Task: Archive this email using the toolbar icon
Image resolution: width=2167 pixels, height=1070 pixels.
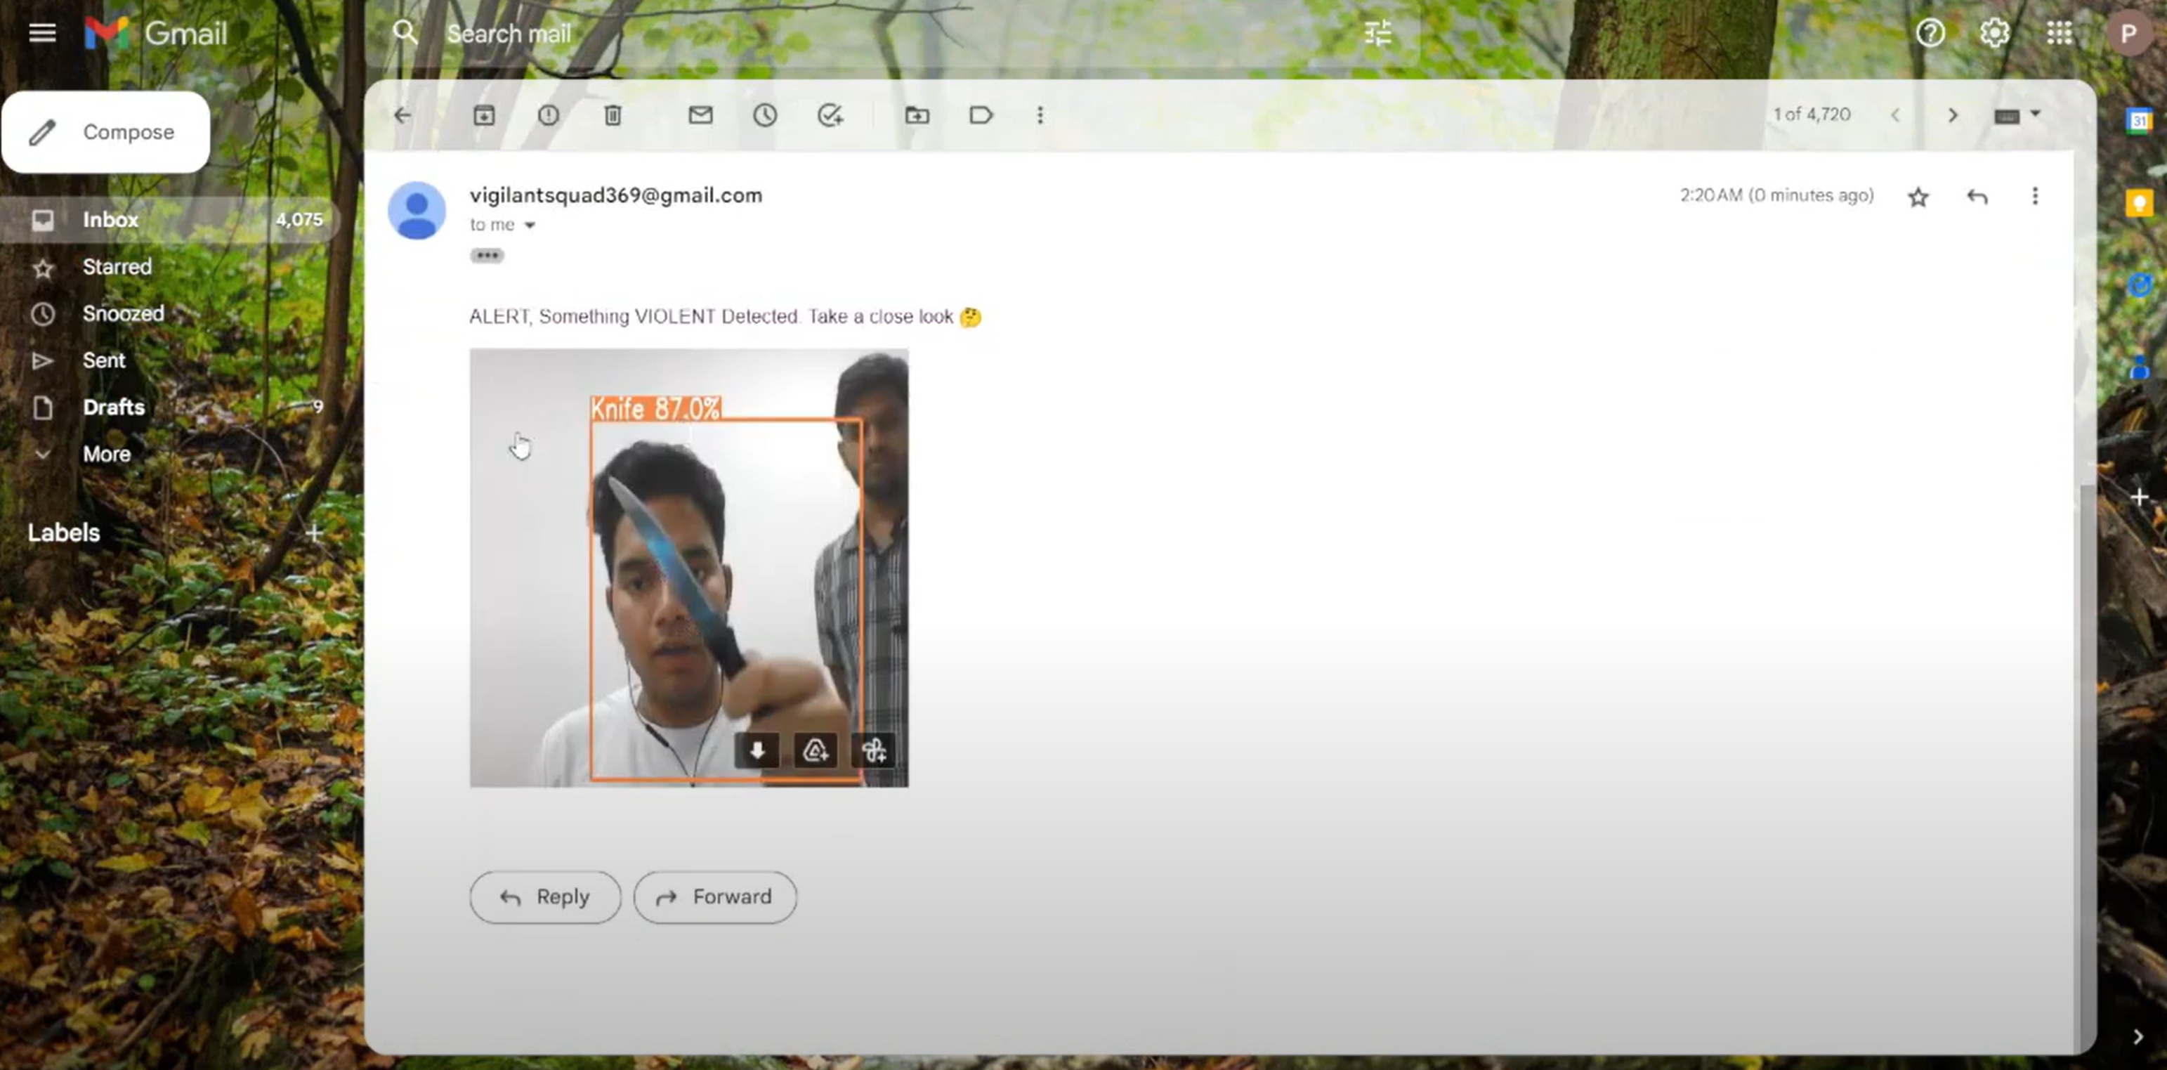Action: coord(484,115)
